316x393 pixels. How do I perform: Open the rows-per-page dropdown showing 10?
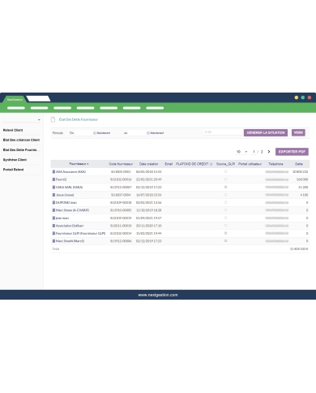(x=241, y=152)
